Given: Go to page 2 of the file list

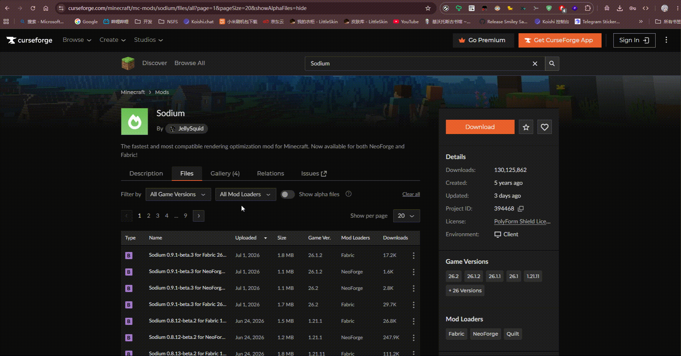Looking at the screenshot, I should tap(148, 216).
